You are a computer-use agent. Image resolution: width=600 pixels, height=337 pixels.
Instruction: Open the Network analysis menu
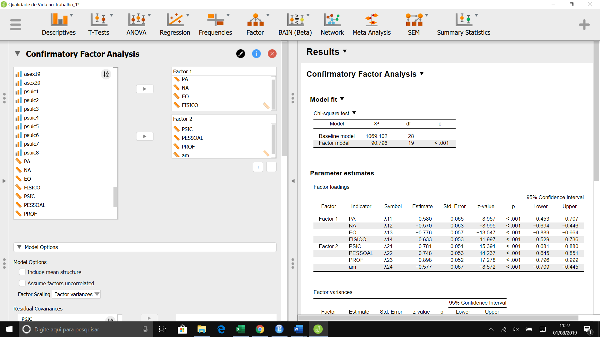[332, 24]
